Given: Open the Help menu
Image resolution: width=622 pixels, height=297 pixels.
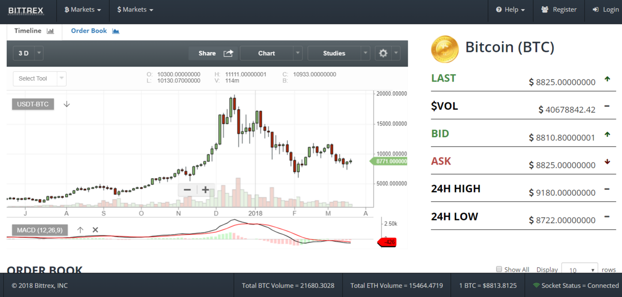Looking at the screenshot, I should point(510,10).
